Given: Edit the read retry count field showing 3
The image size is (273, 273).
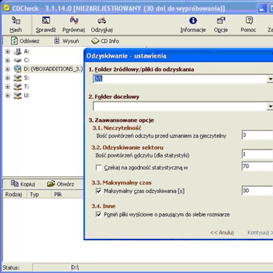Looking at the screenshot, I should 257,135.
